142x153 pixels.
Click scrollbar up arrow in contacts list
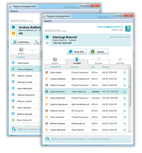pos(130,66)
